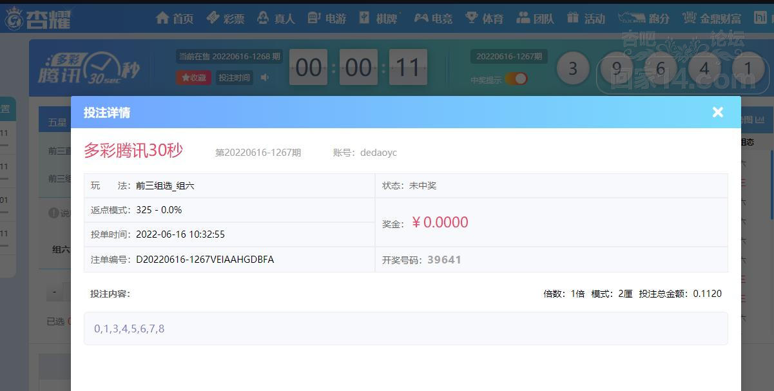Click the second result ball 9
The height and width of the screenshot is (391, 774).
(x=616, y=68)
